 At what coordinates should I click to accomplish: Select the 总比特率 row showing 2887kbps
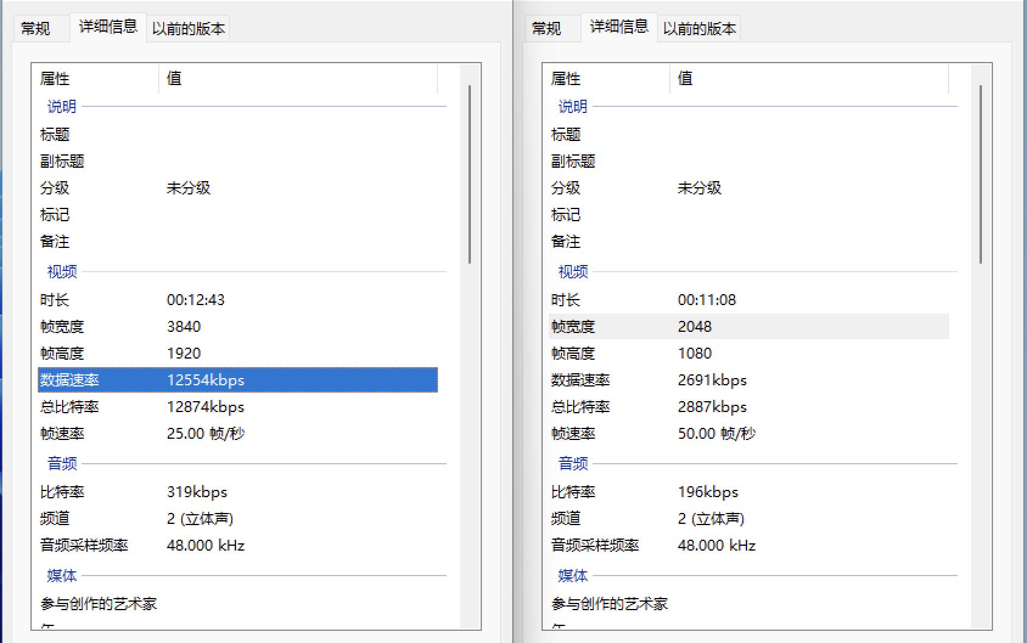pyautogui.click(x=712, y=407)
